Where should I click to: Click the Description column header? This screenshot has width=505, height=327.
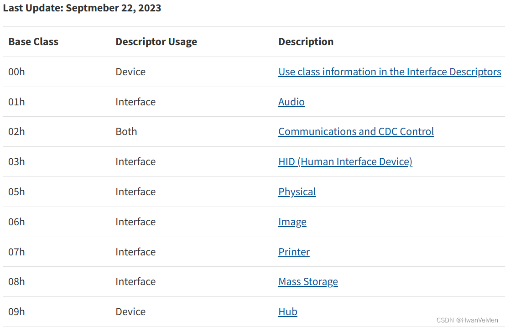306,42
